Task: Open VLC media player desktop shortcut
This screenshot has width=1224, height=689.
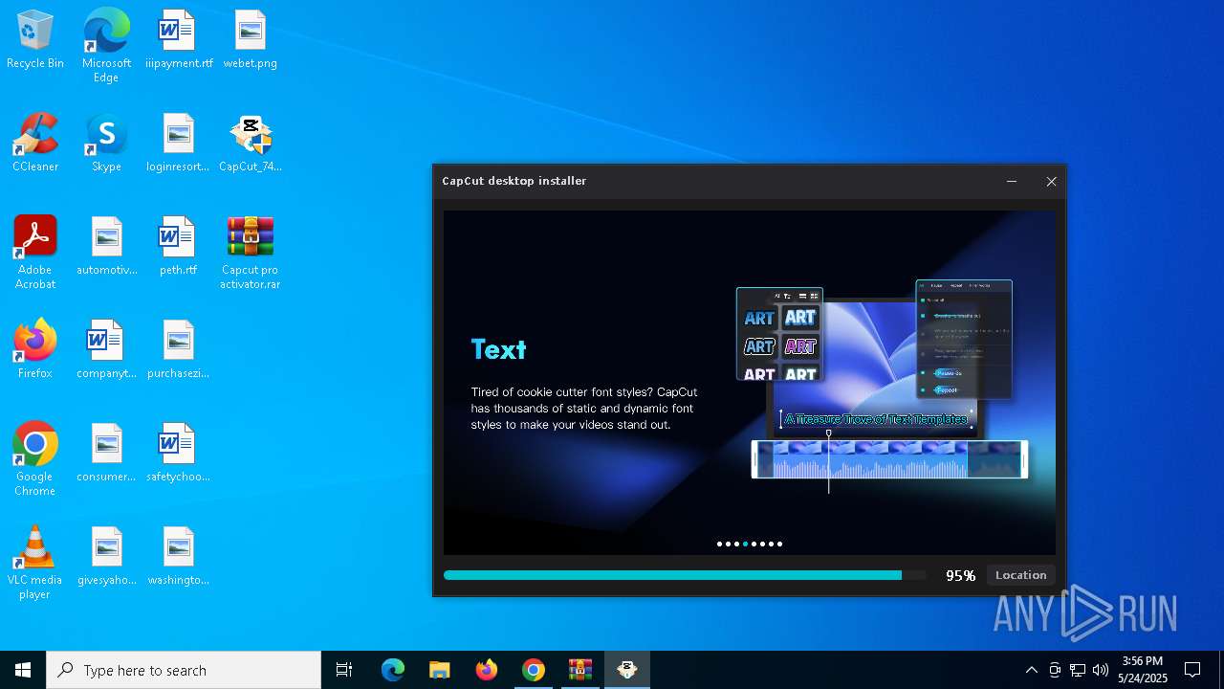Action: pyautogui.click(x=35, y=563)
